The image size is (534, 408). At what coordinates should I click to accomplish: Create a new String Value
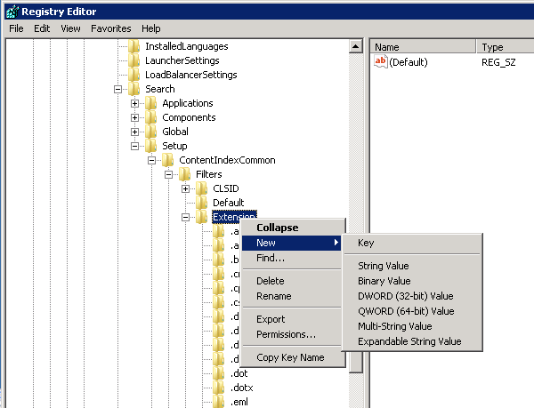[412, 266]
